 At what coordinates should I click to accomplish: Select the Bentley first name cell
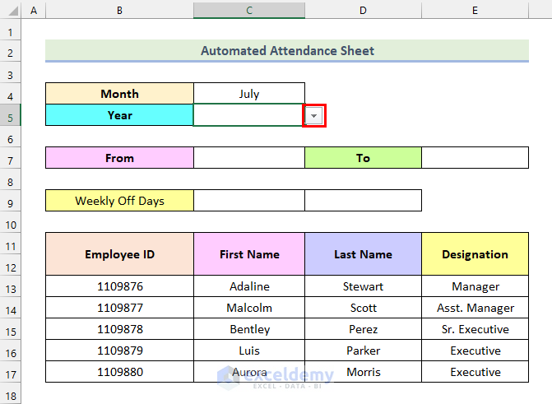click(249, 329)
